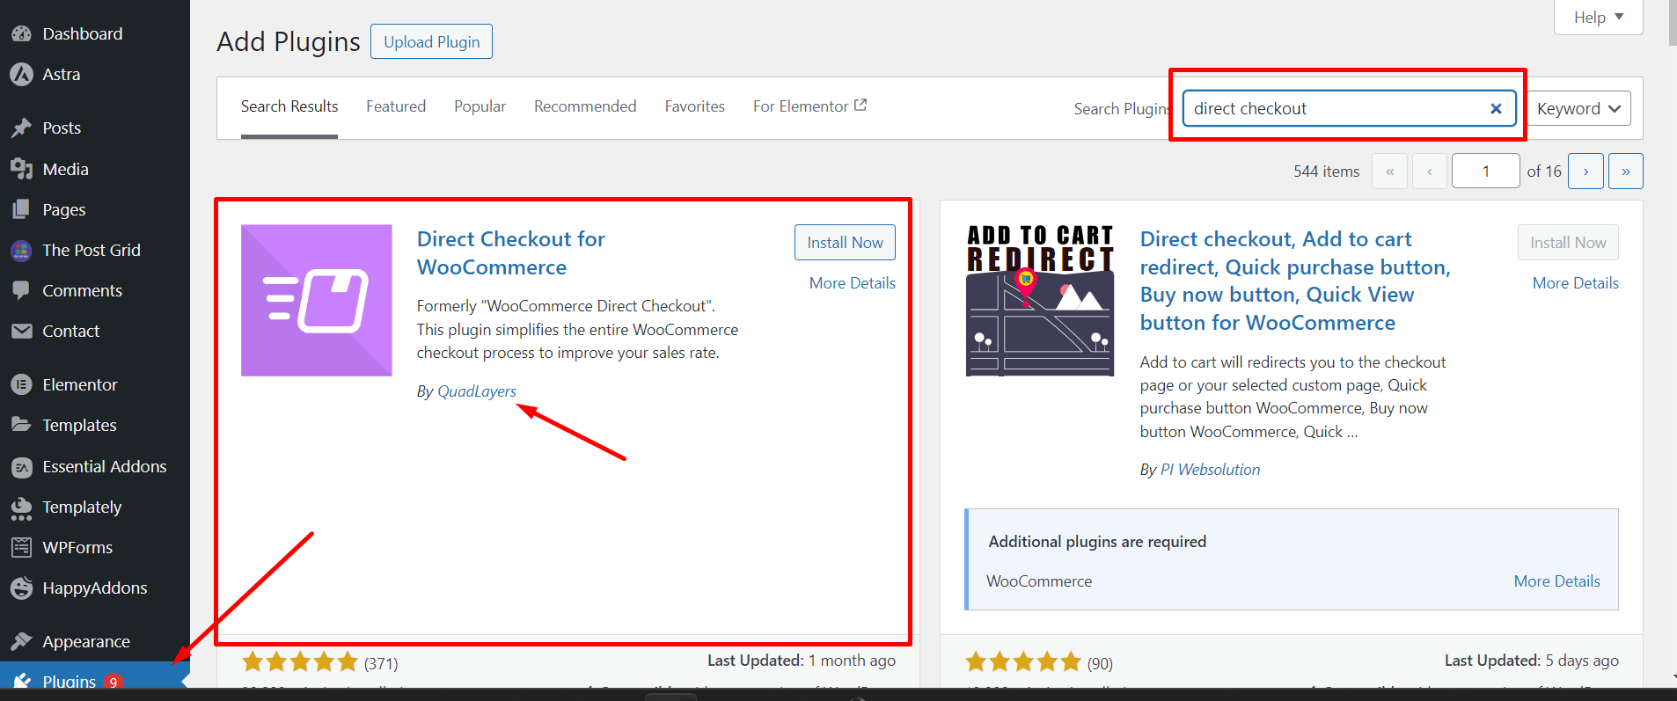Open the PI Websolution author link
This screenshot has width=1677, height=701.
(1210, 470)
